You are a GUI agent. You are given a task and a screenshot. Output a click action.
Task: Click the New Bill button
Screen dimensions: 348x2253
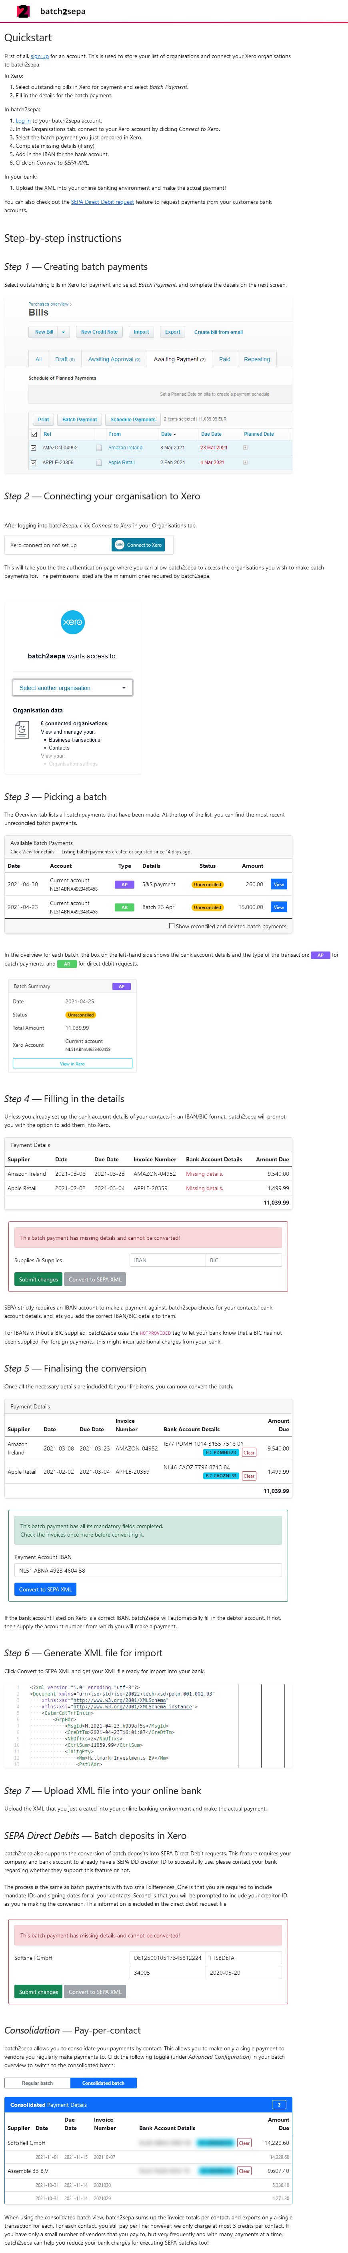pos(44,332)
